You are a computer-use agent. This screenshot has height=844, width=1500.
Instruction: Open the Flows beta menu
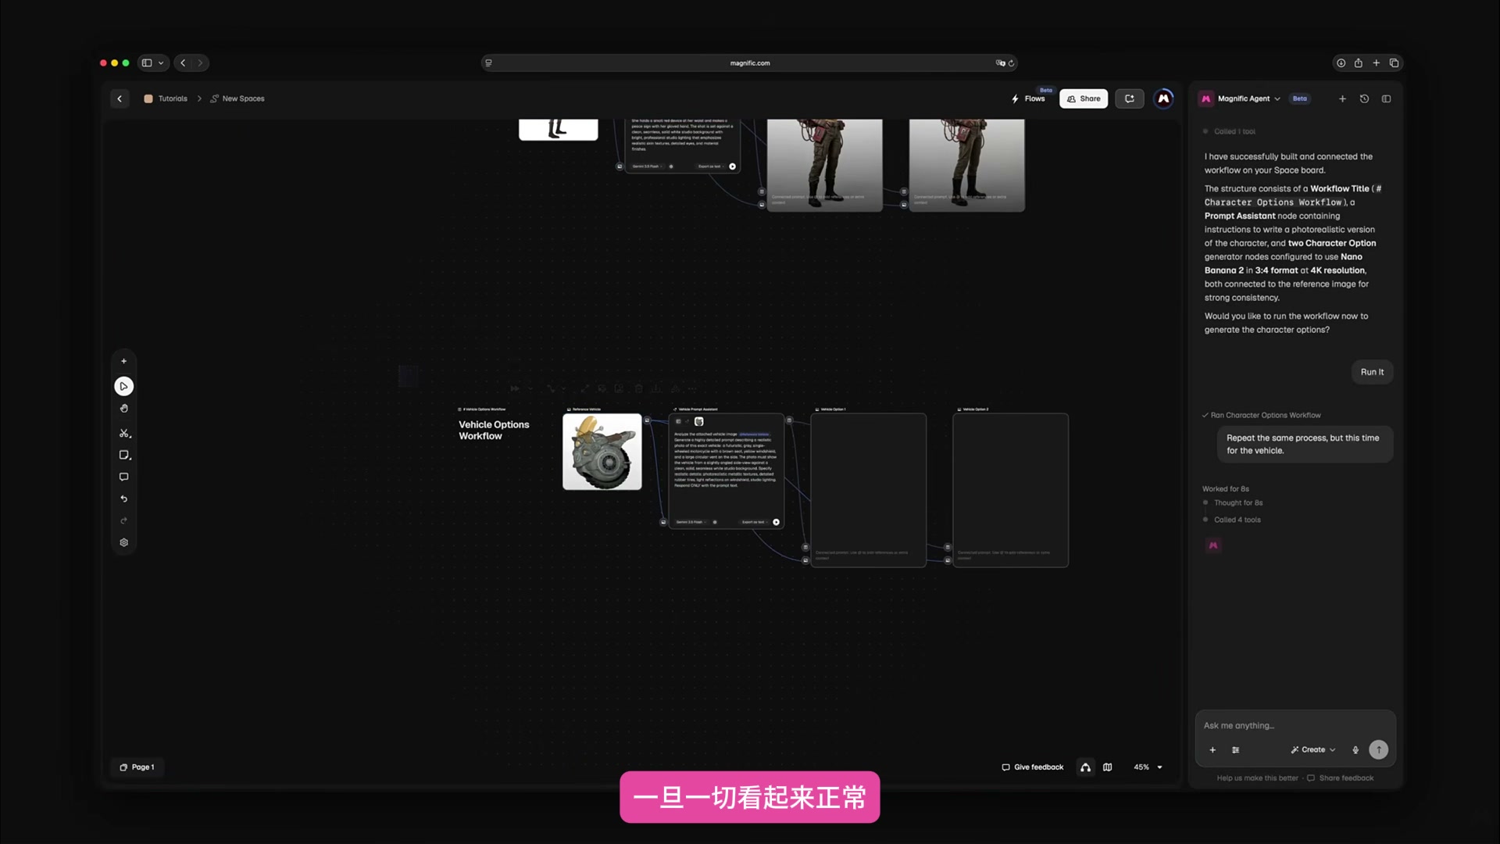coord(1029,98)
